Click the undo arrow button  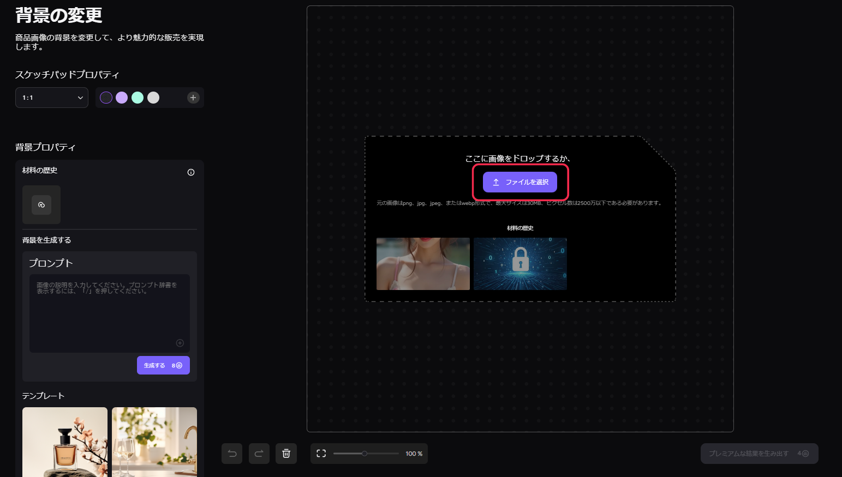[232, 454]
